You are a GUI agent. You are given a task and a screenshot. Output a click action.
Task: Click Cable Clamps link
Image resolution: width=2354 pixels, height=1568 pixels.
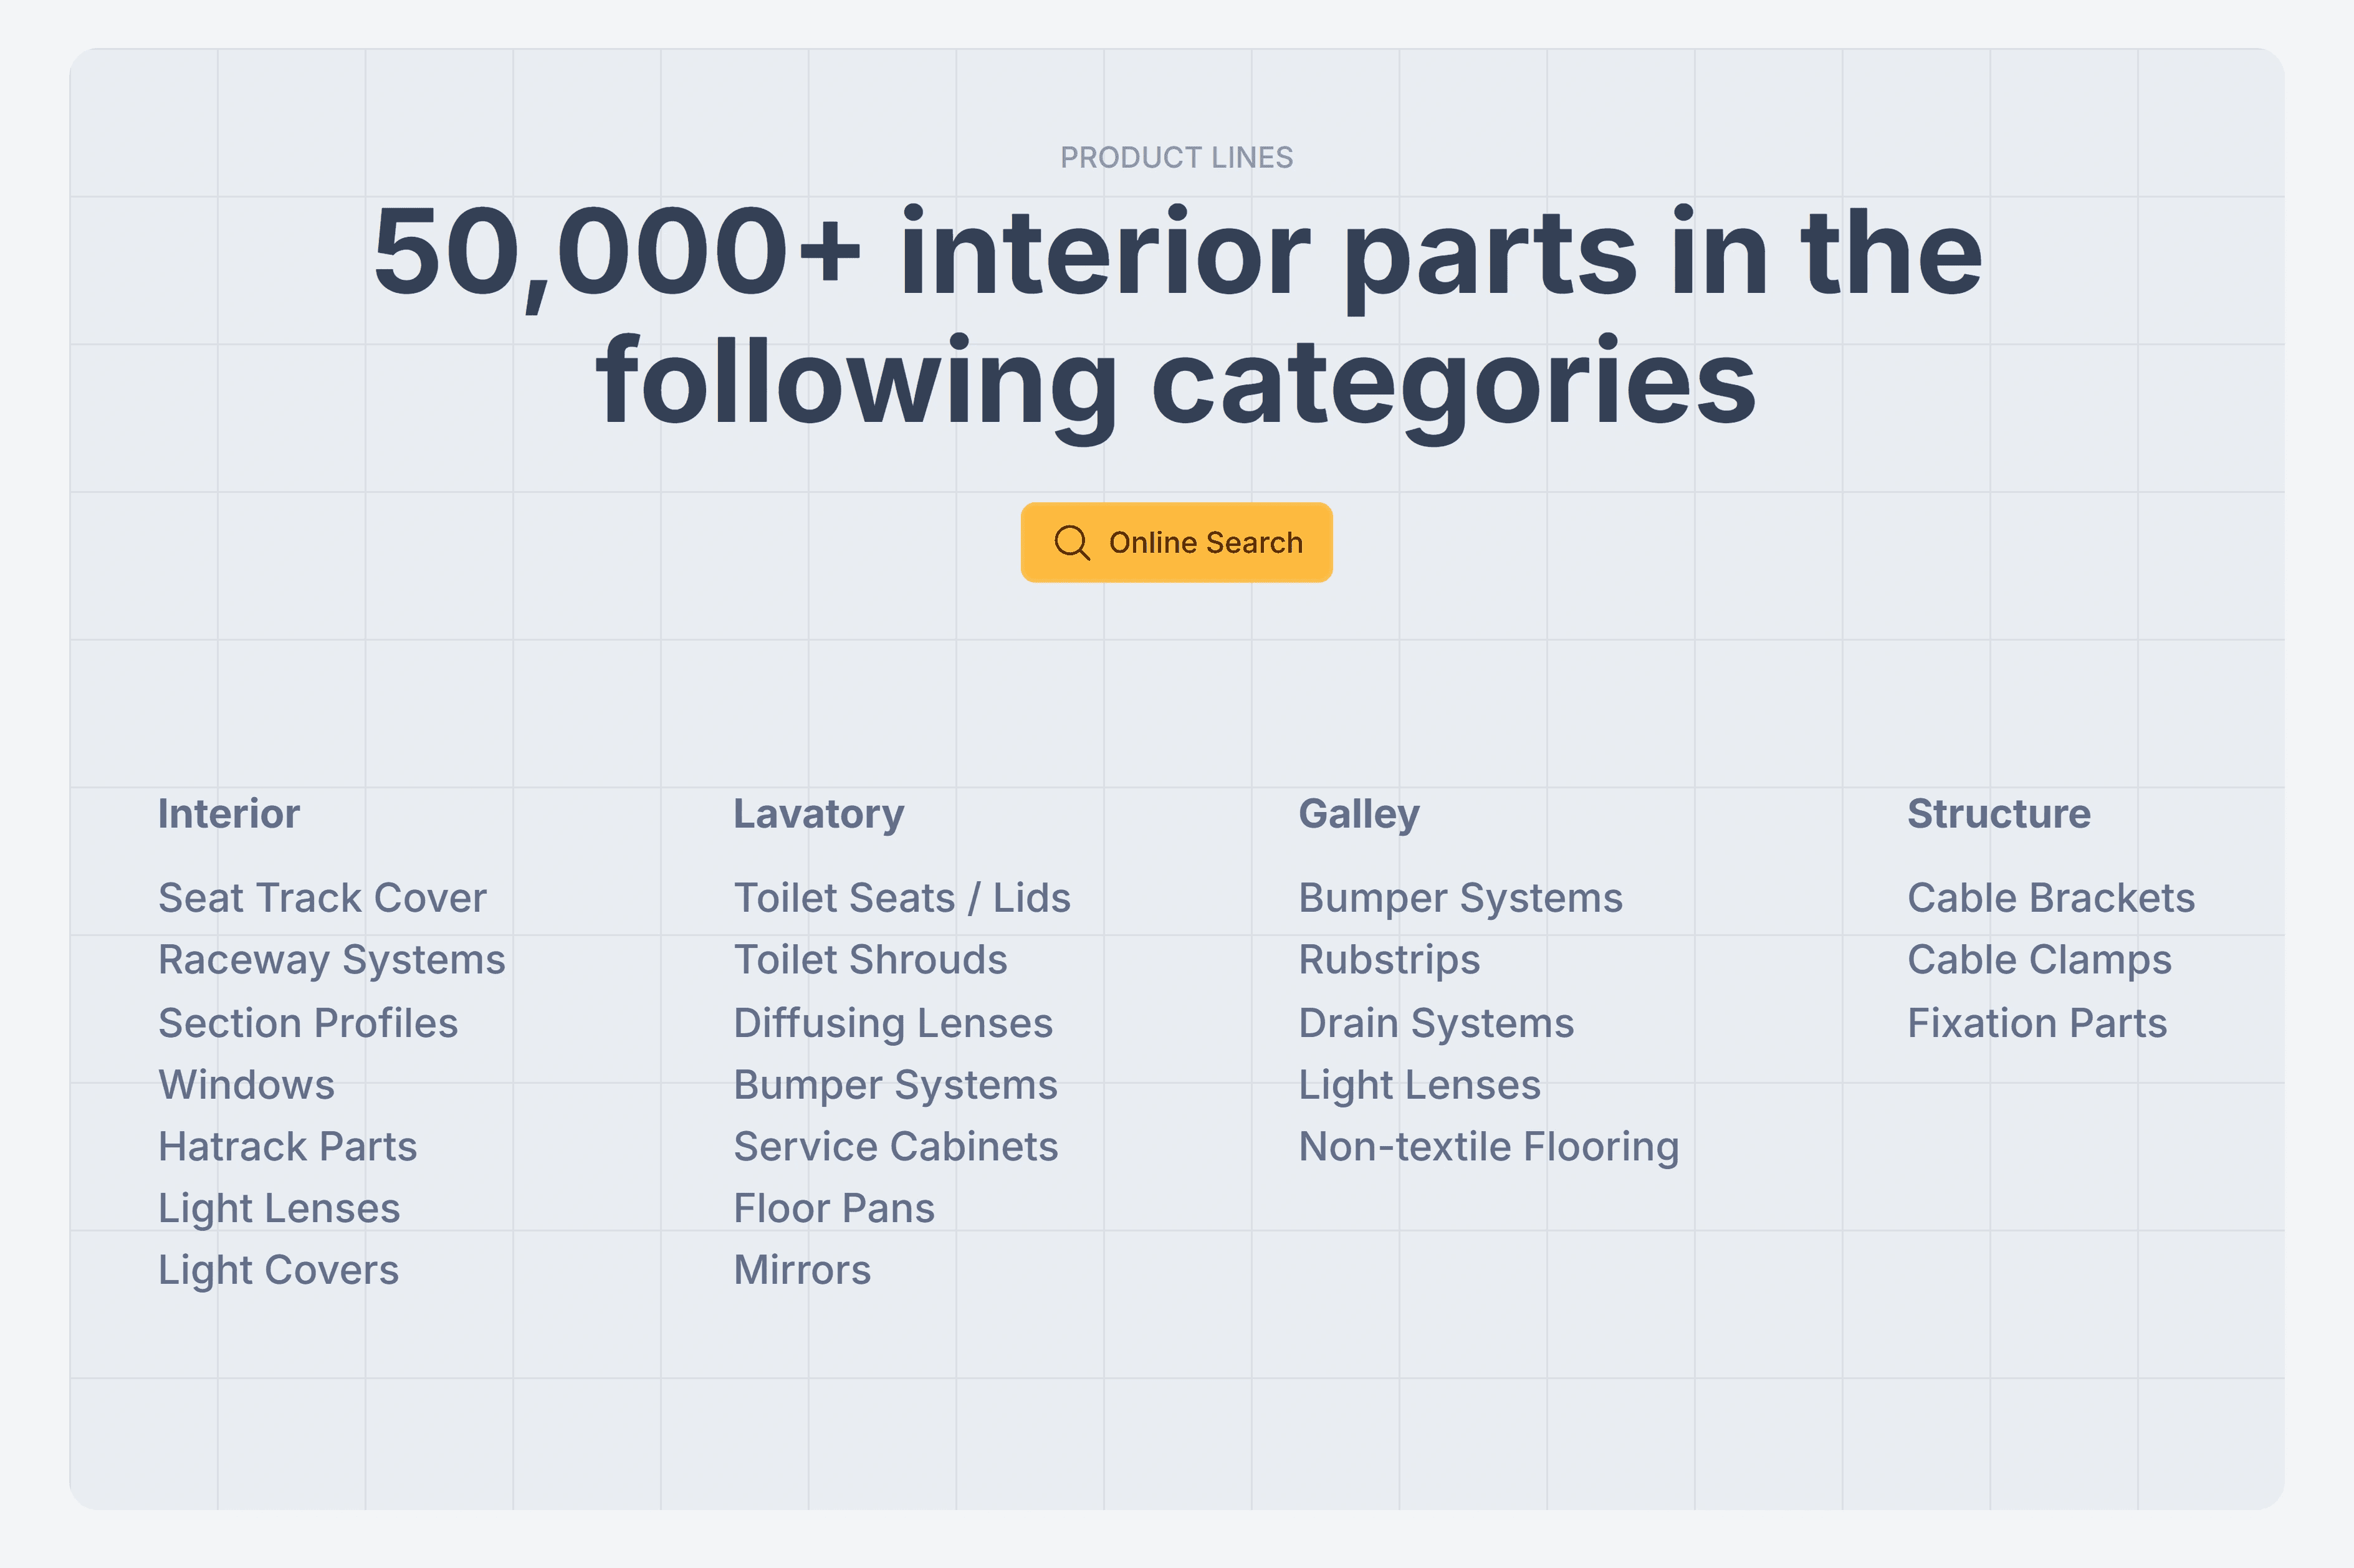[2039, 959]
